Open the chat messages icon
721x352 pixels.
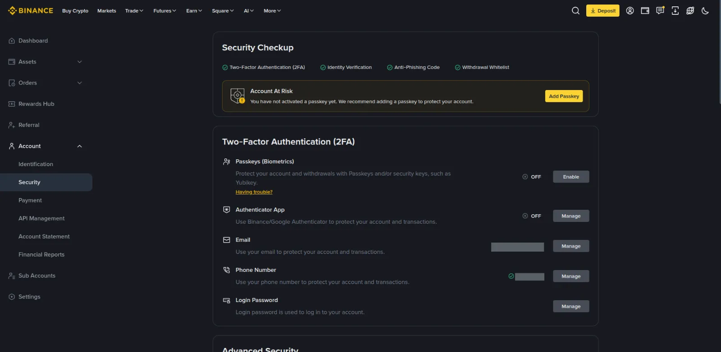660,10
